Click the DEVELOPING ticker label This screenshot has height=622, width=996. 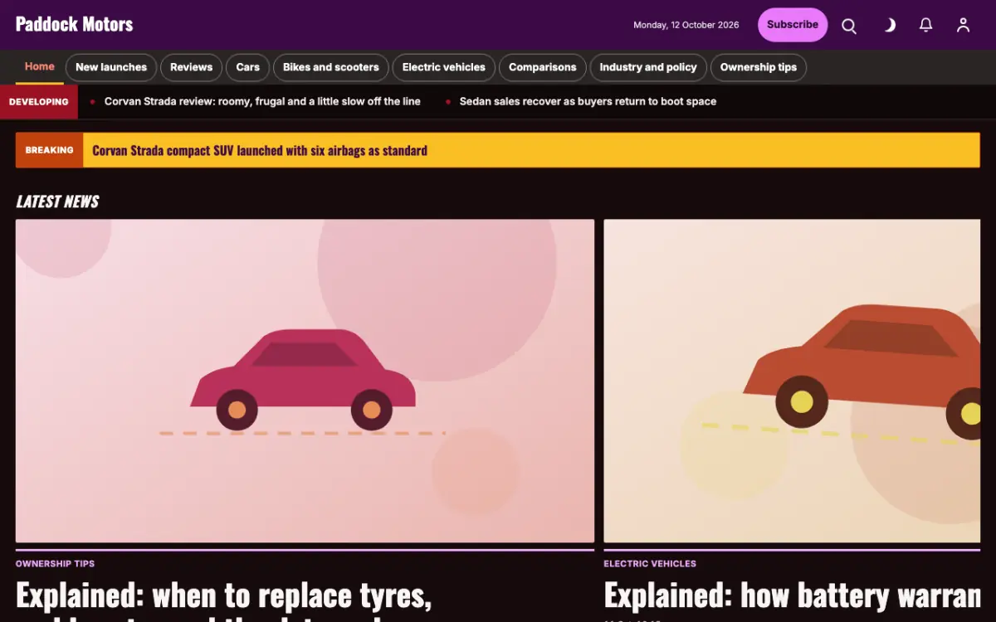(39, 102)
